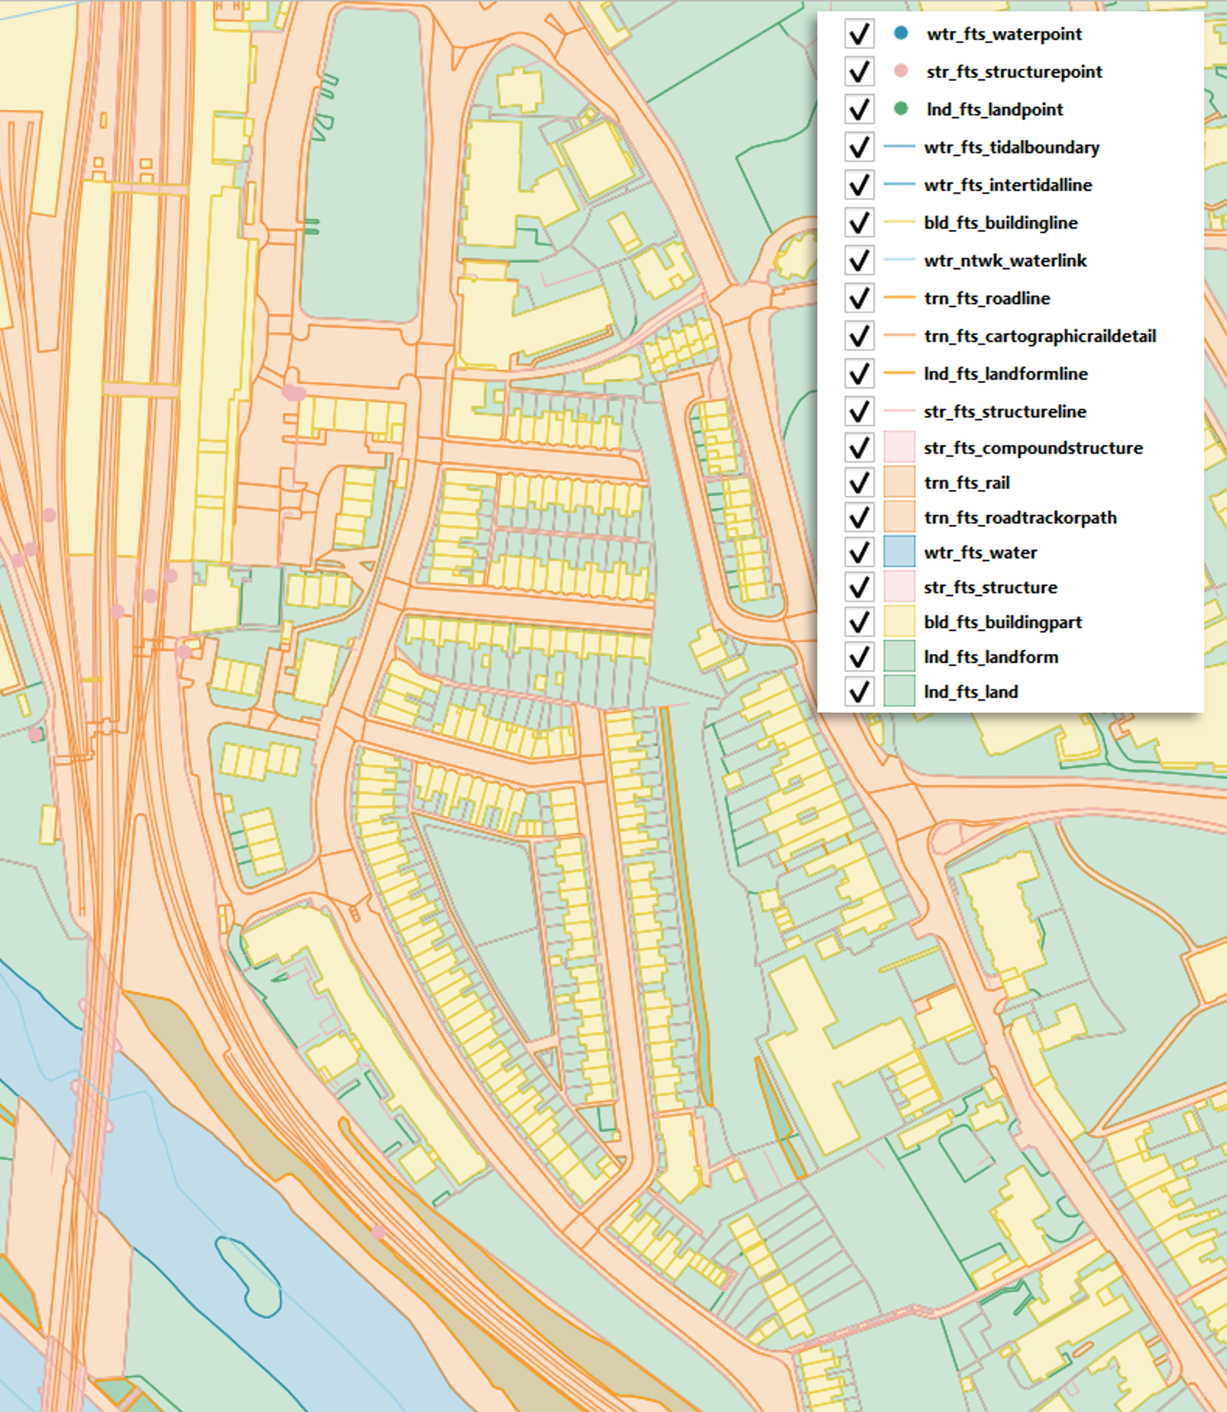Select the lnd_fts_landformline layer label

point(1005,373)
